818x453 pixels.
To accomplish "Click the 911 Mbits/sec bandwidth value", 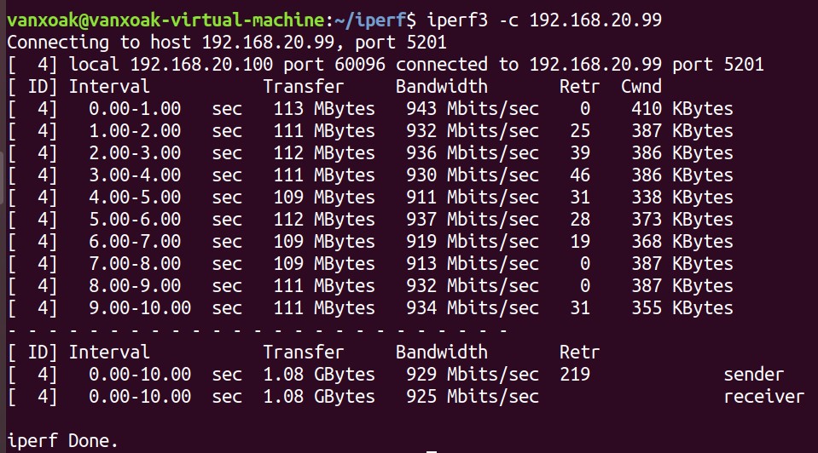I will pos(467,197).
